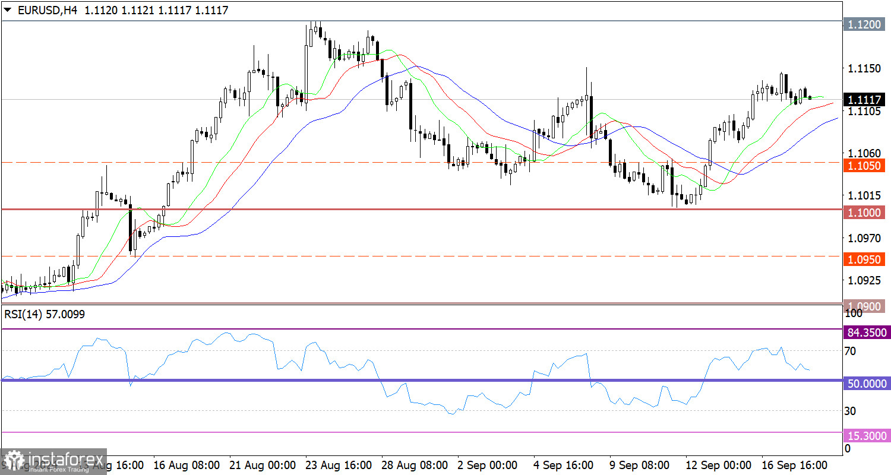Click the 1.1150 price axis value
This screenshot has width=891, height=475.
click(863, 69)
